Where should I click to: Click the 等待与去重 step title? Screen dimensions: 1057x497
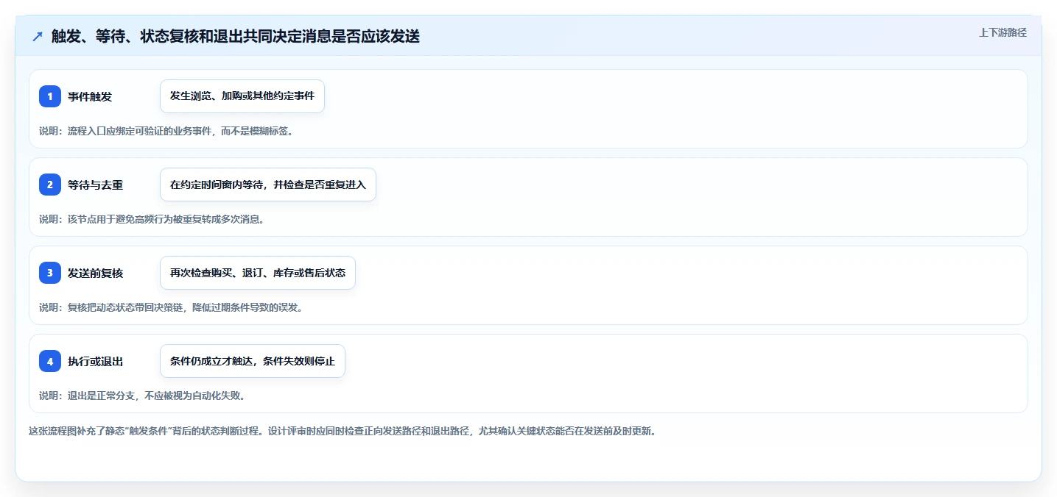coord(95,185)
